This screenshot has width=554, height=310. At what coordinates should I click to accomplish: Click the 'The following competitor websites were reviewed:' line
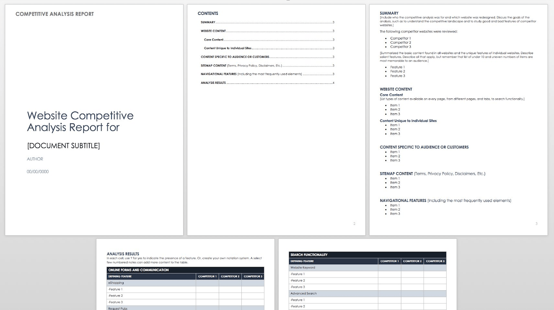419,32
